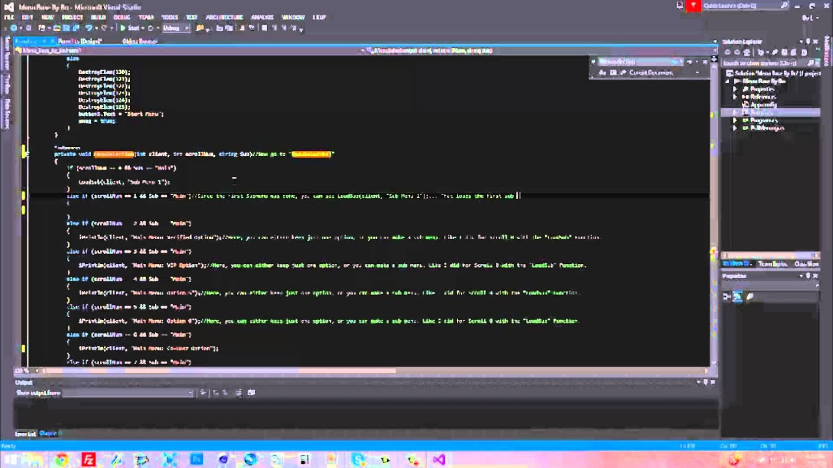This screenshot has height=468, width=833.
Task: Switch to the Class View tab
Action: (x=806, y=264)
